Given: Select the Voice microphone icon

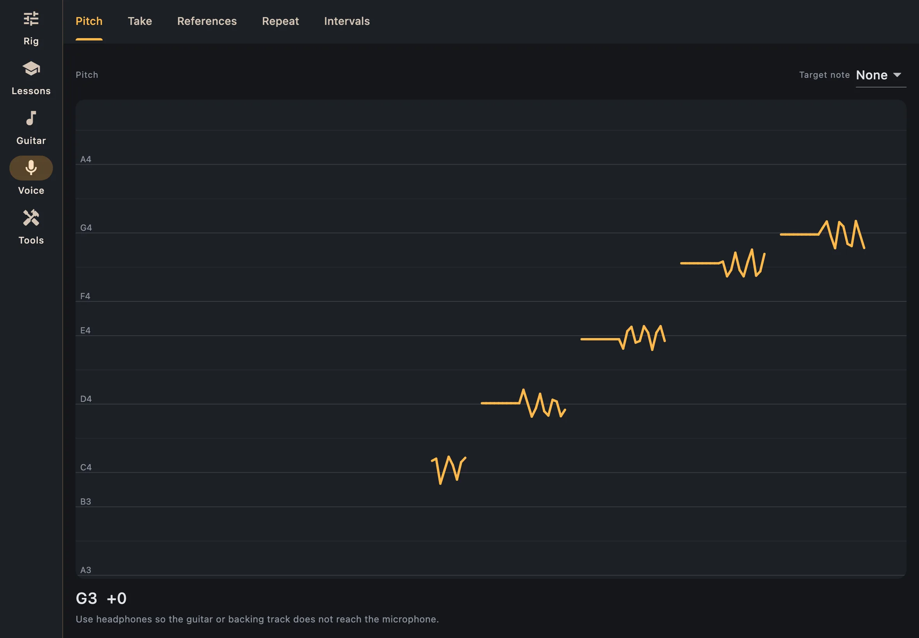Looking at the screenshot, I should tap(31, 168).
